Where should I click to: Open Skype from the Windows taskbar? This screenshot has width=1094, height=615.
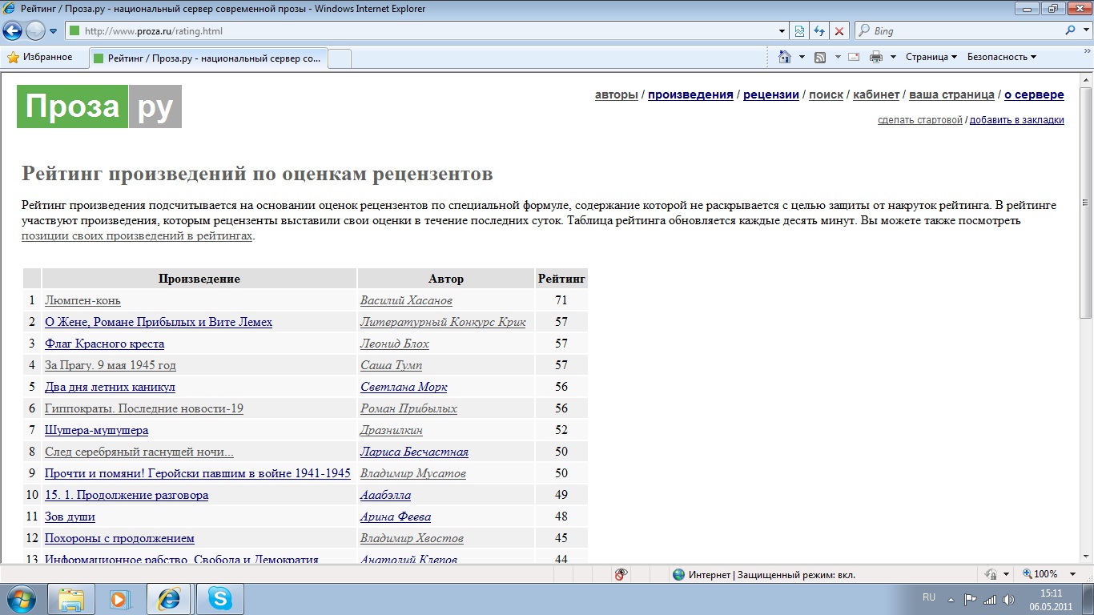click(x=219, y=599)
